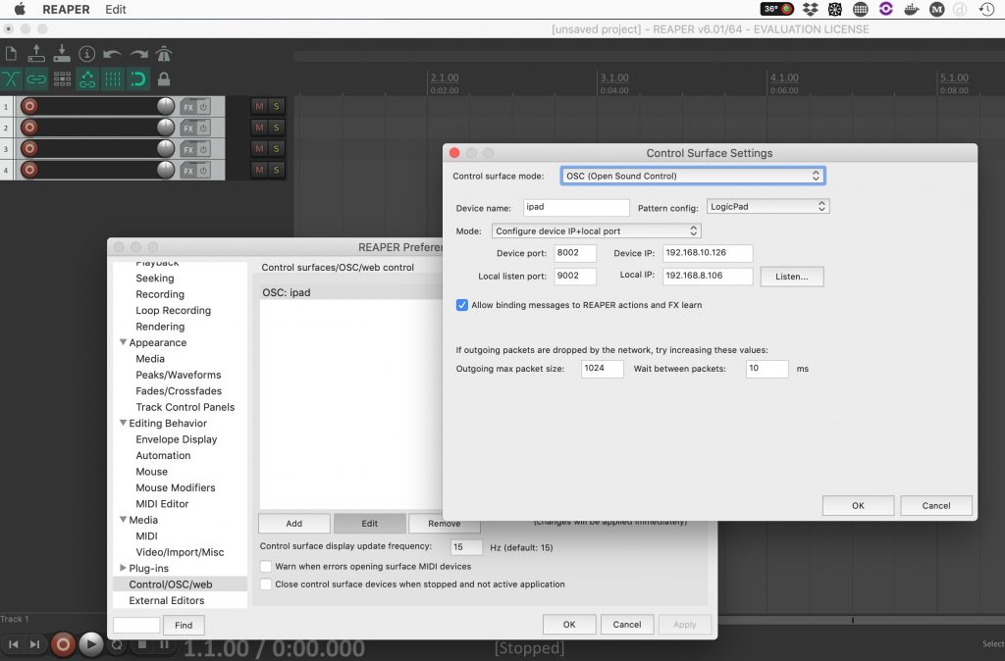Click track 1 volume knob
The height and width of the screenshot is (661, 1005).
[x=165, y=106]
